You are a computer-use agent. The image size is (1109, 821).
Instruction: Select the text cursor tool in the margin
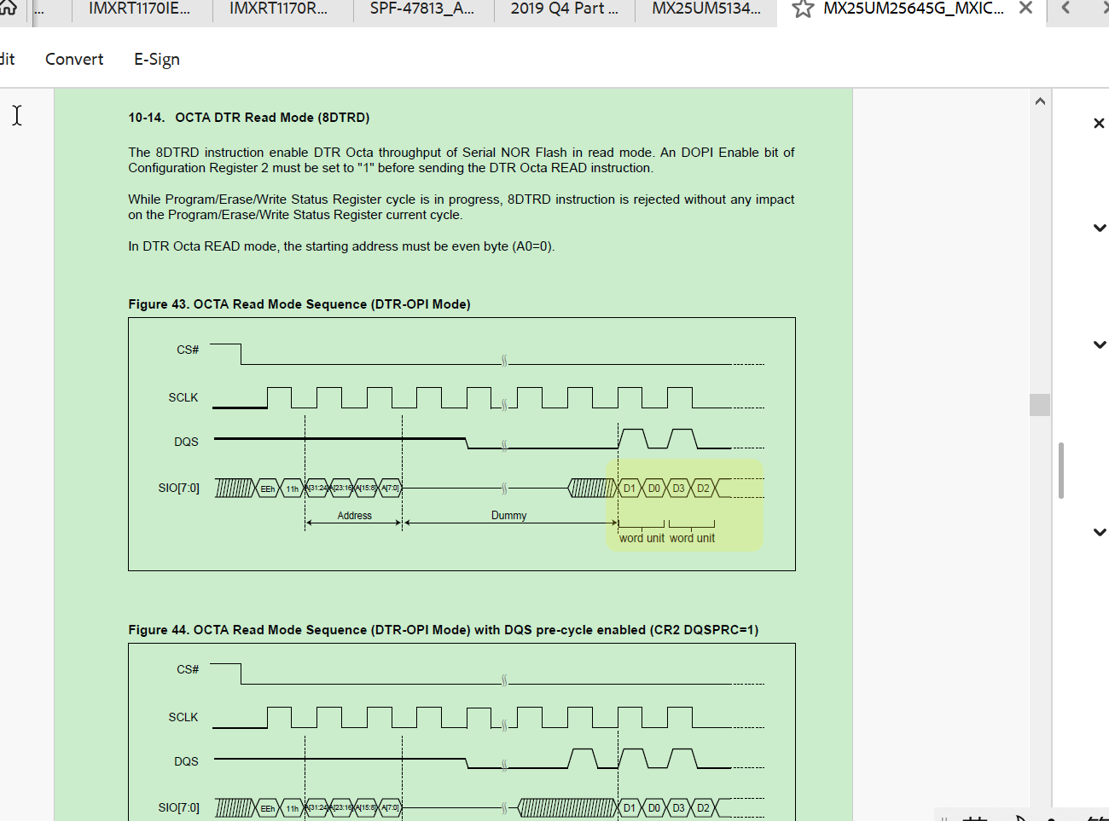click(x=17, y=116)
